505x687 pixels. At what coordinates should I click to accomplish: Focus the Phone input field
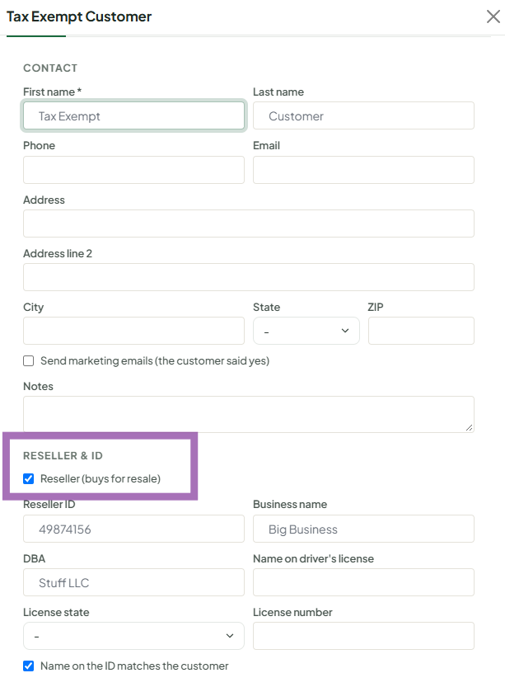coord(134,170)
